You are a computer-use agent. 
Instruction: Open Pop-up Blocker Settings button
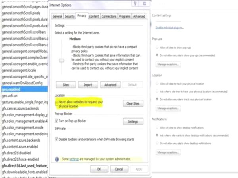(x=133, y=121)
